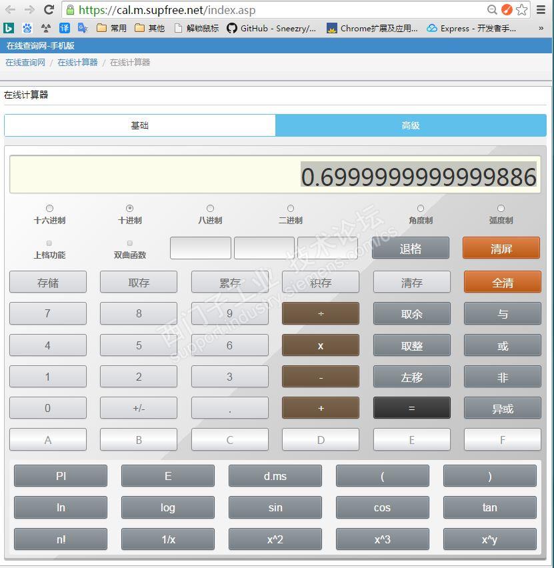Click the black equals = key
Screen dimensions: 554x568
[x=412, y=408]
